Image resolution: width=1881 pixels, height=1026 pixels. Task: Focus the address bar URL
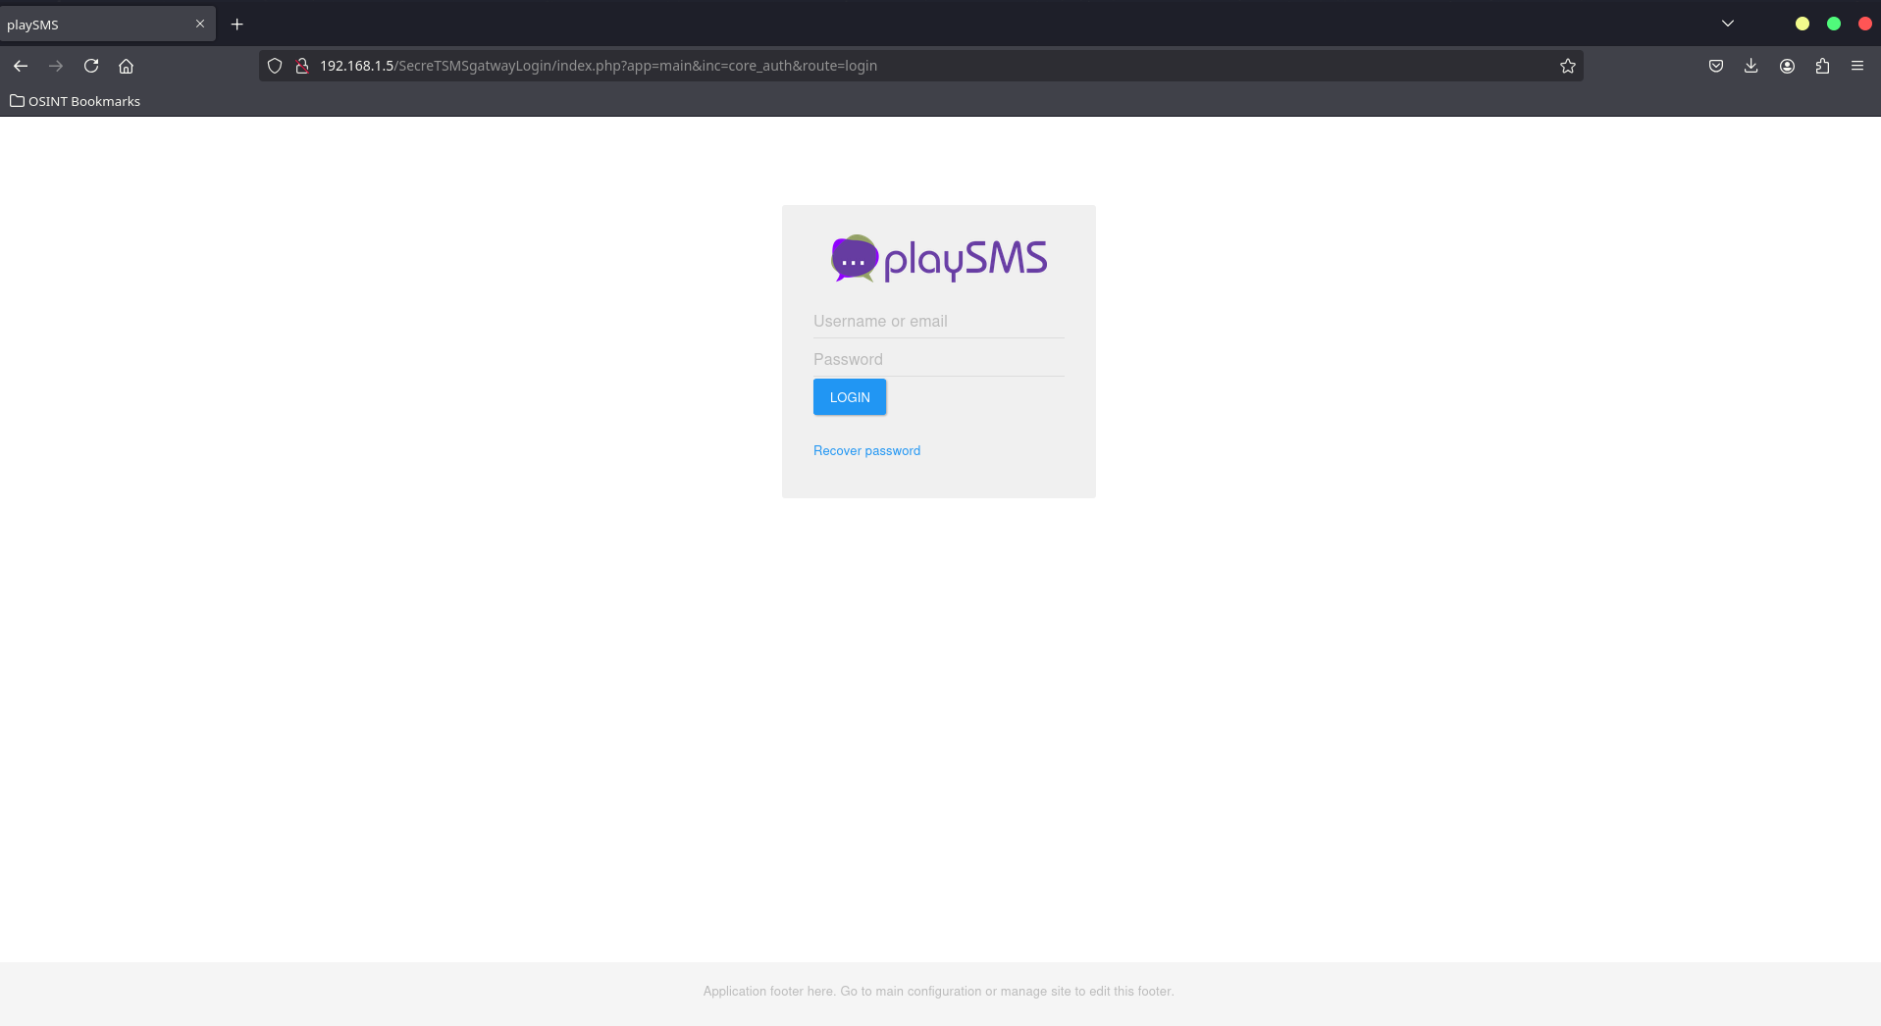[x=922, y=66]
